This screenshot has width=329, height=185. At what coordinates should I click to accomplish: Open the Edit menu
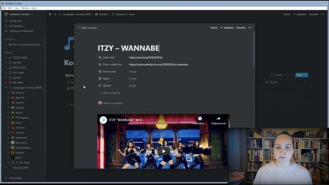(x=10, y=8)
